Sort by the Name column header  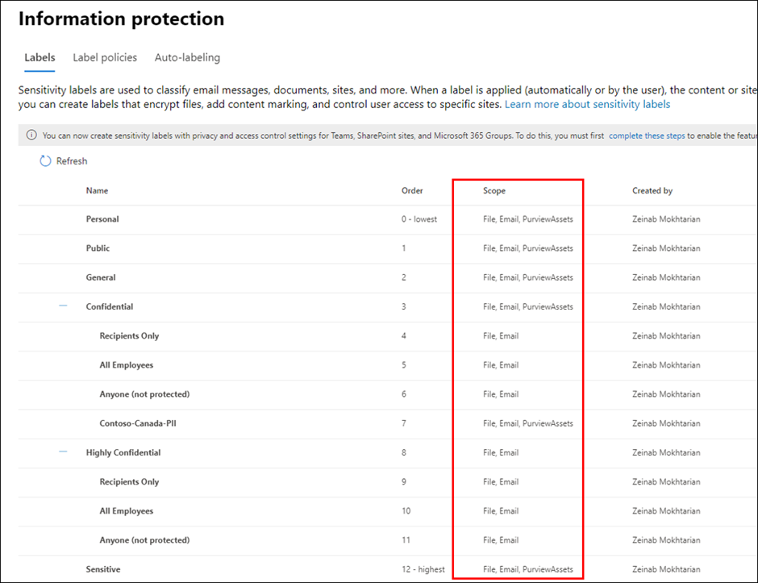(x=97, y=190)
